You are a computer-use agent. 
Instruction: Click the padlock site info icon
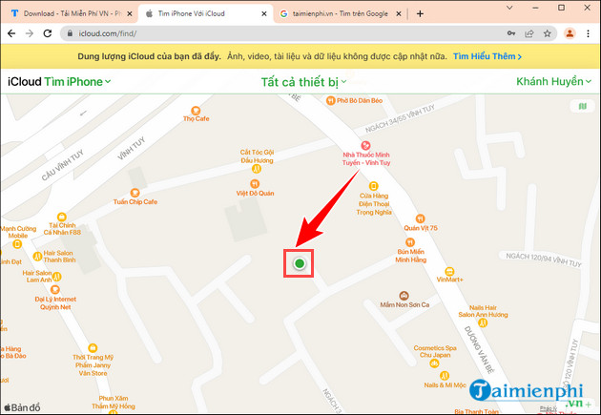pyautogui.click(x=70, y=33)
